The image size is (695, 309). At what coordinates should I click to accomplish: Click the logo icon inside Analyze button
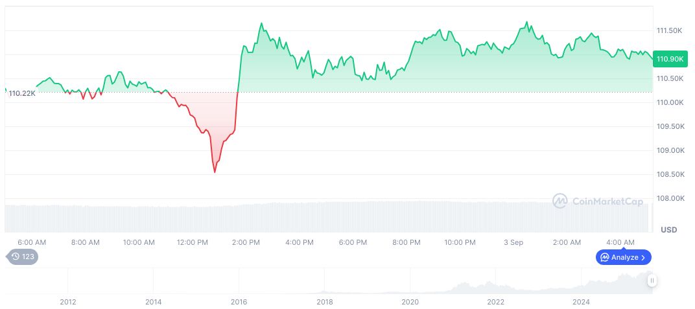pos(605,257)
